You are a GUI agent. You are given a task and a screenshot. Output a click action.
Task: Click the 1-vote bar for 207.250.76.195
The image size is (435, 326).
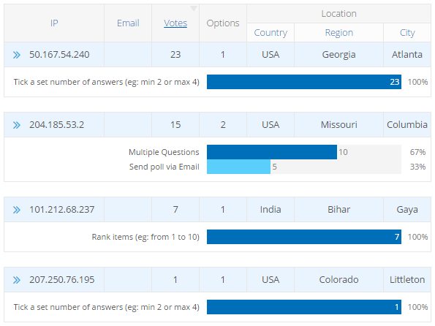click(304, 307)
